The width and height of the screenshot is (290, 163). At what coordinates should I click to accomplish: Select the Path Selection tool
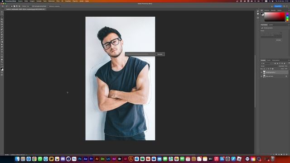tap(2, 54)
